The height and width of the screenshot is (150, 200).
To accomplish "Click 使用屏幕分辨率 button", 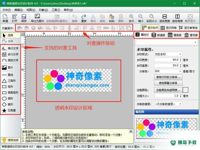I will point(168,83).
